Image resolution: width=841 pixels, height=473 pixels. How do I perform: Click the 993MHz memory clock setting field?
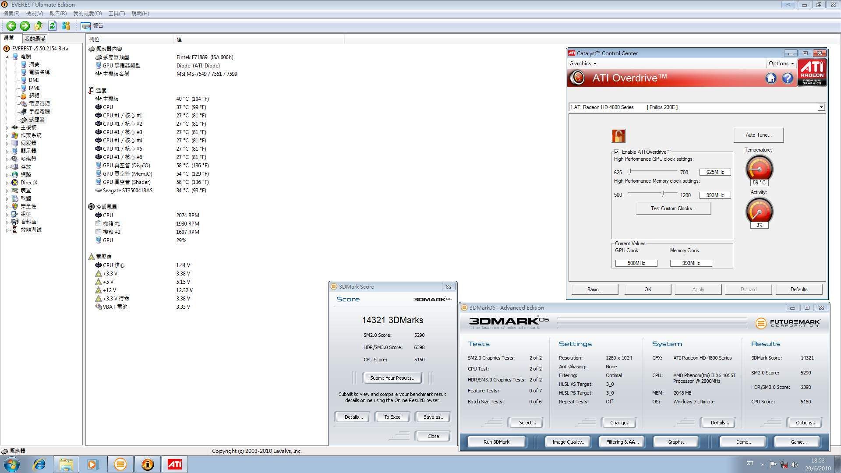pyautogui.click(x=715, y=195)
